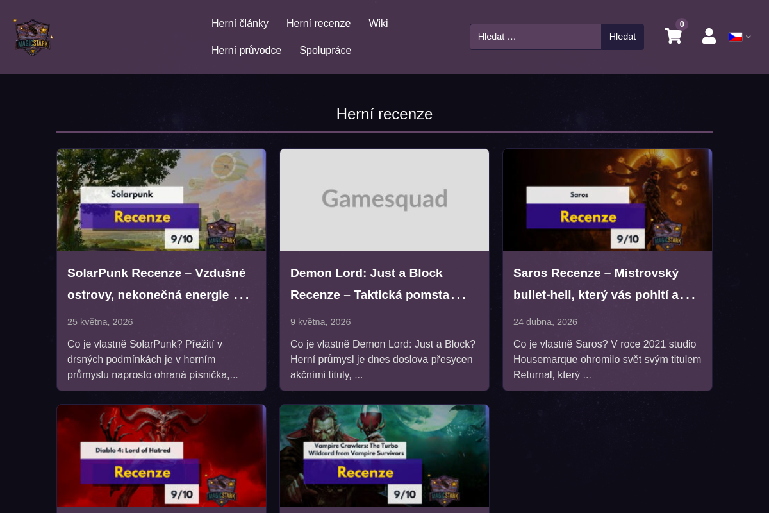The image size is (769, 513).
Task: Click the date 24 dubna, 2026
Action: [545, 322]
